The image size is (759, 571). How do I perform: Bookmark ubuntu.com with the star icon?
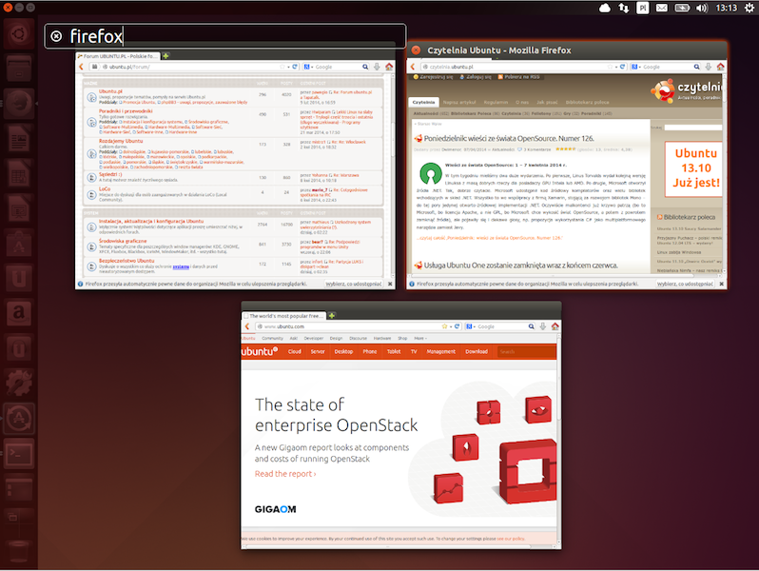pyautogui.click(x=444, y=326)
